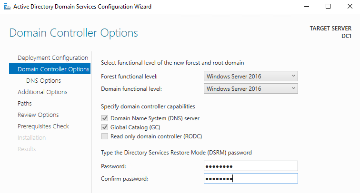Select the Results step in the sidebar
Viewport: 360px width, 193px height.
(27, 149)
